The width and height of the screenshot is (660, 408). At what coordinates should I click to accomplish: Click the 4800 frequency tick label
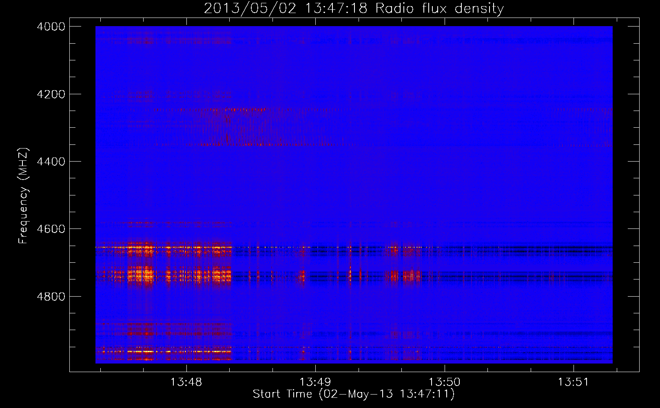click(51, 296)
